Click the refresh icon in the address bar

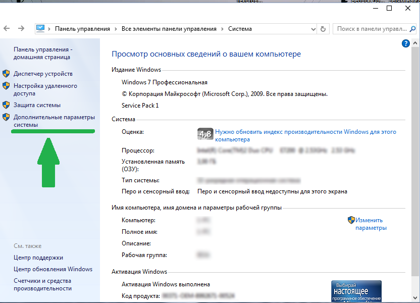pyautogui.click(x=323, y=29)
